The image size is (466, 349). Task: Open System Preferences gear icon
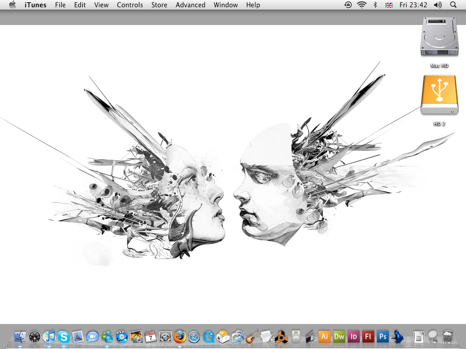(x=165, y=337)
